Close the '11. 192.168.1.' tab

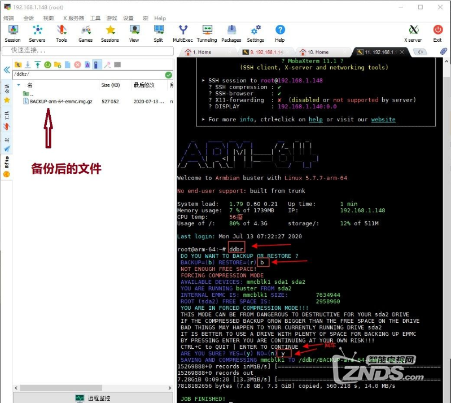pos(402,52)
